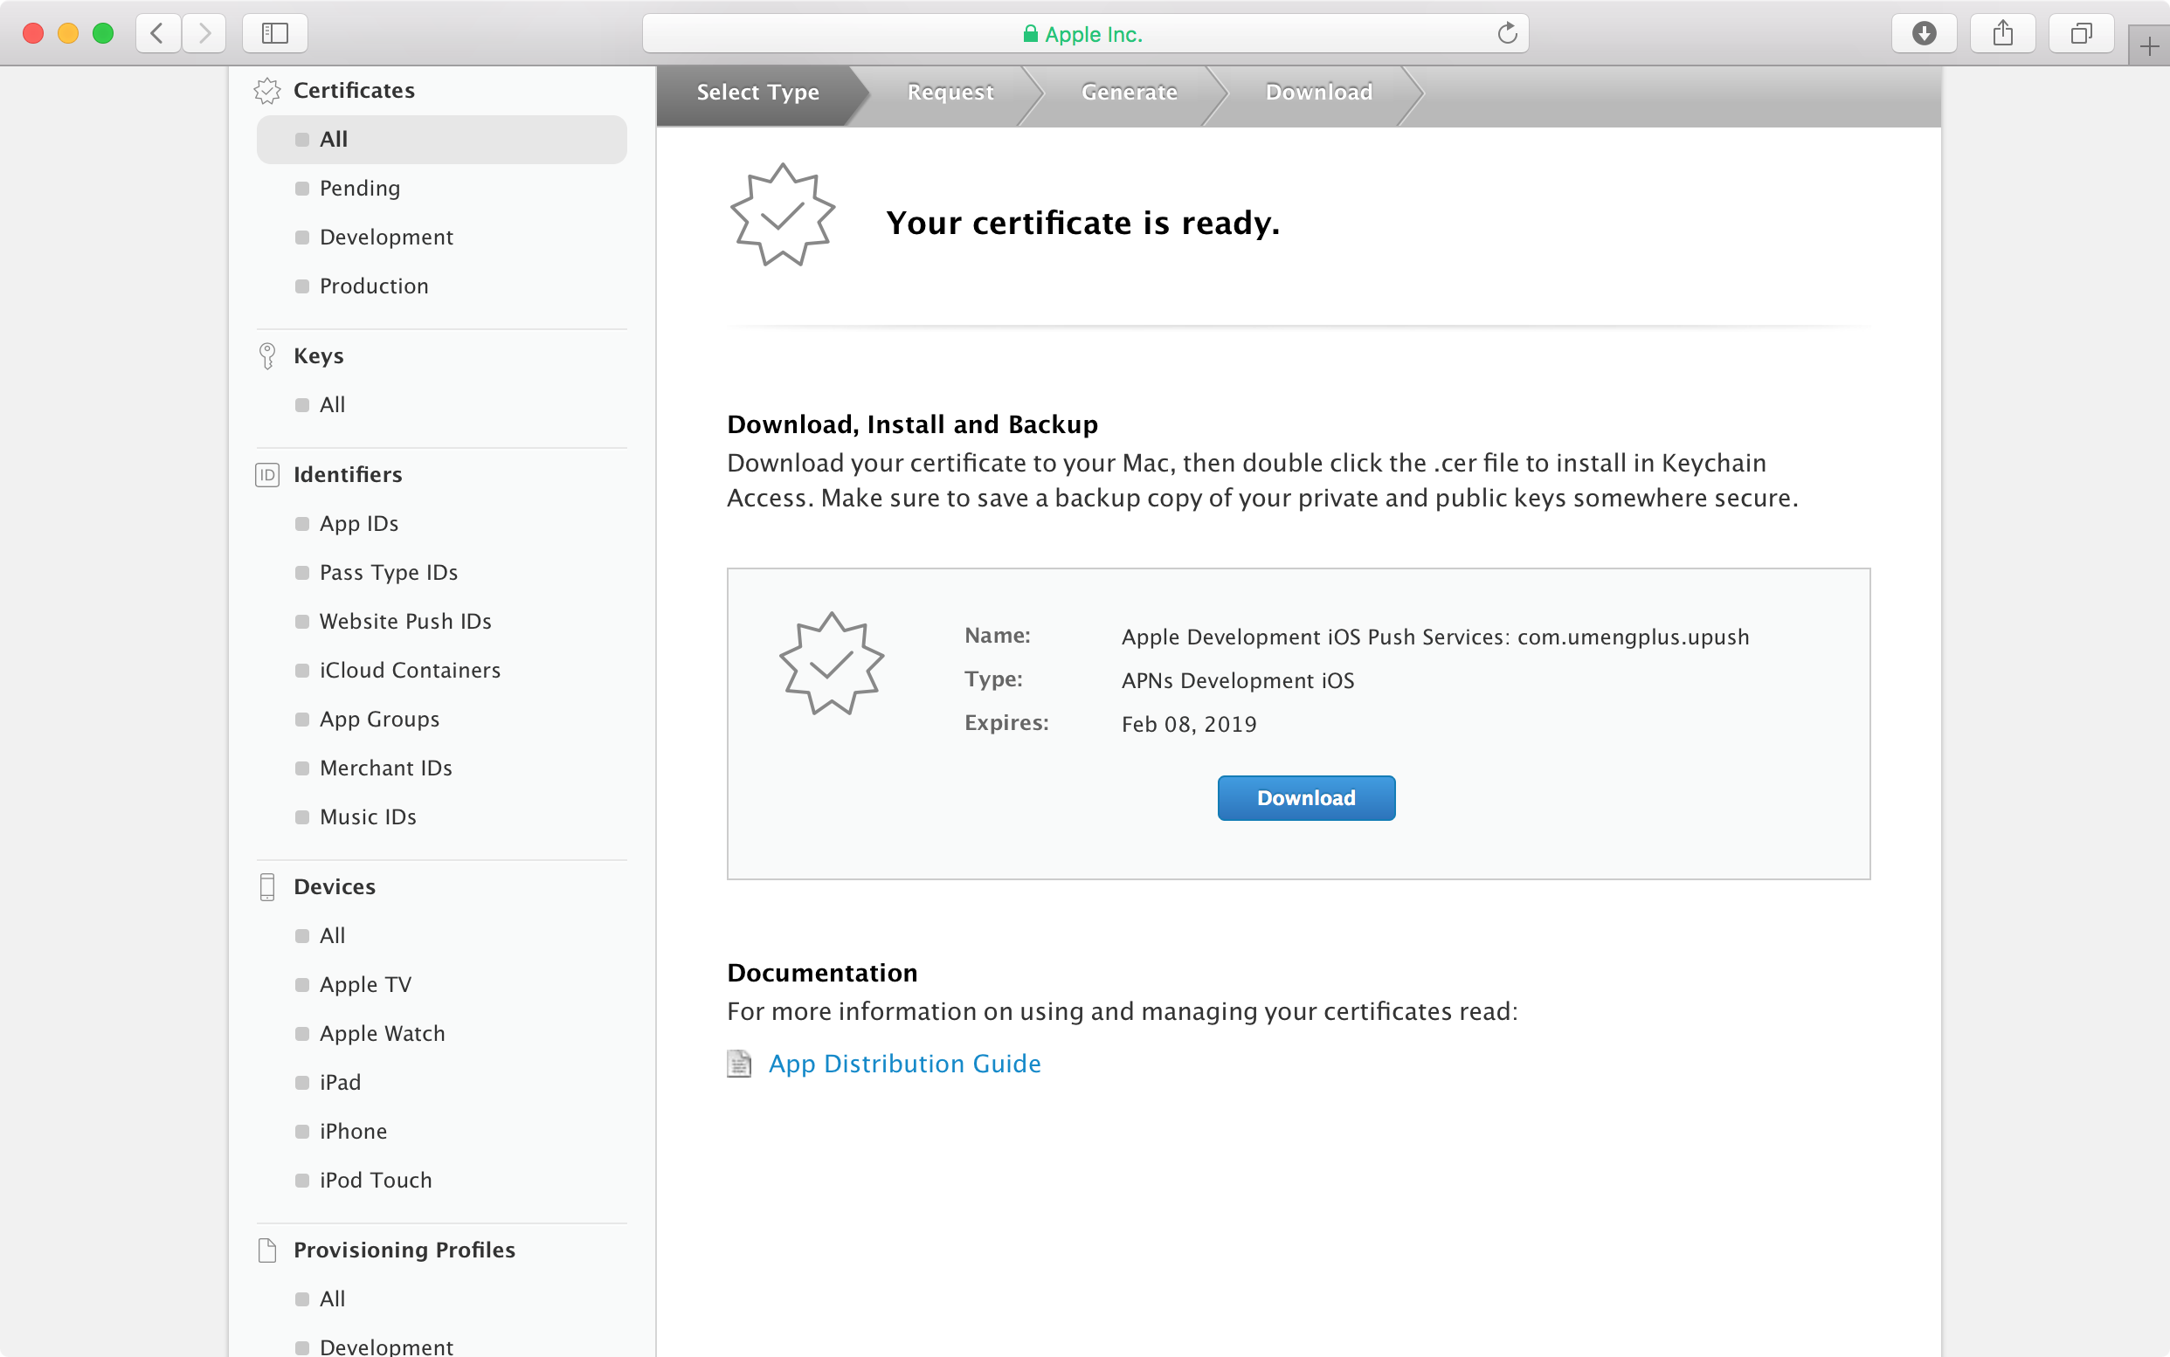The height and width of the screenshot is (1357, 2170).
Task: Select All under Devices
Action: [332, 936]
